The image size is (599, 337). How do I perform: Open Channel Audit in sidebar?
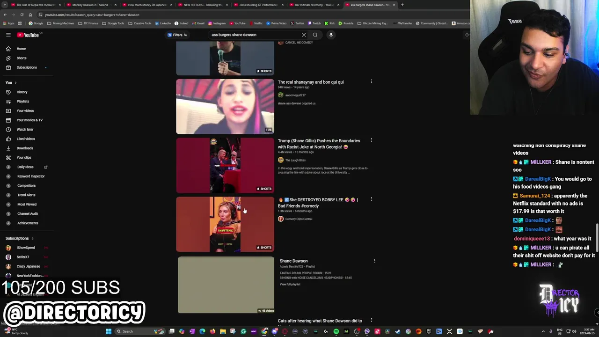(x=28, y=214)
